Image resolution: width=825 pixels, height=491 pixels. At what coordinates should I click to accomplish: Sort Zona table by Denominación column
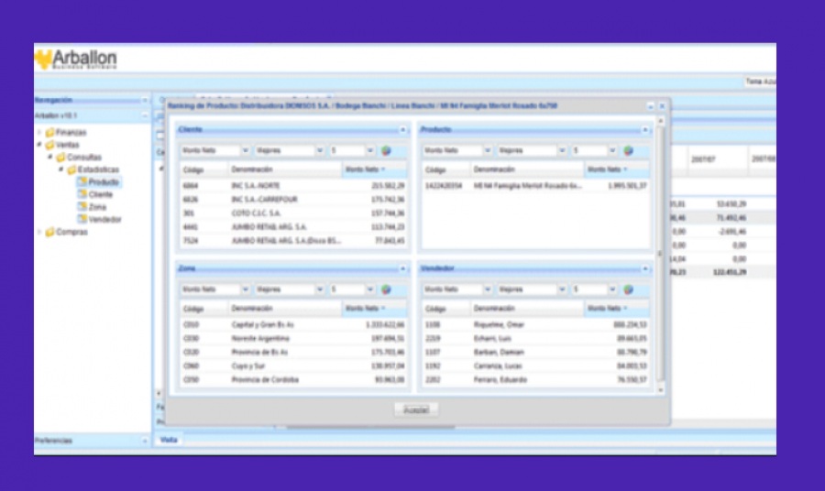285,309
